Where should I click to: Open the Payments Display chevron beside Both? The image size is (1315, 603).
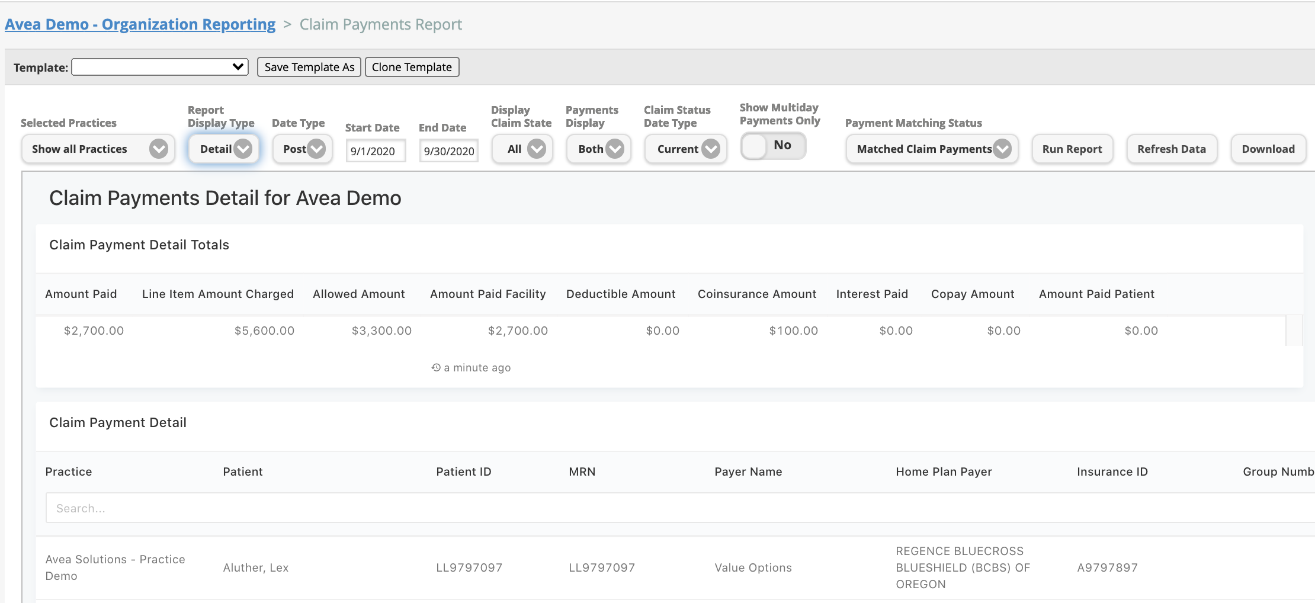pyautogui.click(x=614, y=149)
